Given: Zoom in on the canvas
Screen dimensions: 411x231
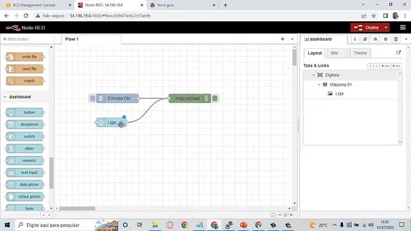Looking at the screenshot, I should click(291, 215).
